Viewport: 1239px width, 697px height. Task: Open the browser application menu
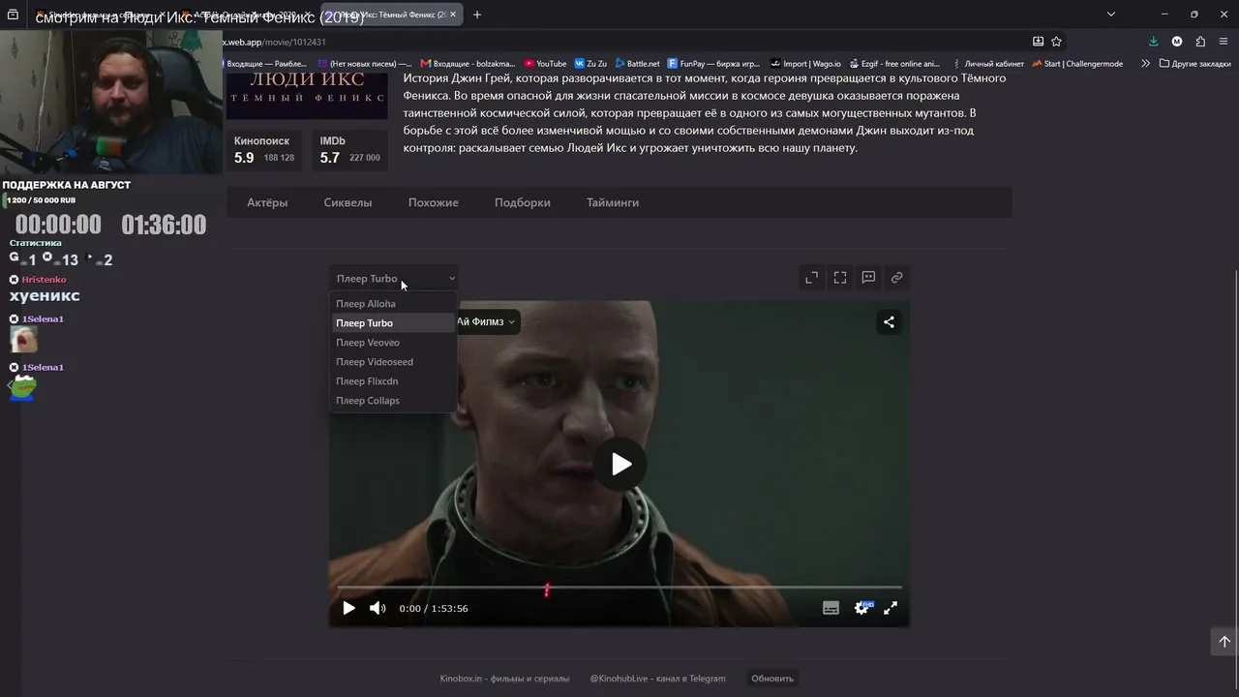pyautogui.click(x=1224, y=42)
